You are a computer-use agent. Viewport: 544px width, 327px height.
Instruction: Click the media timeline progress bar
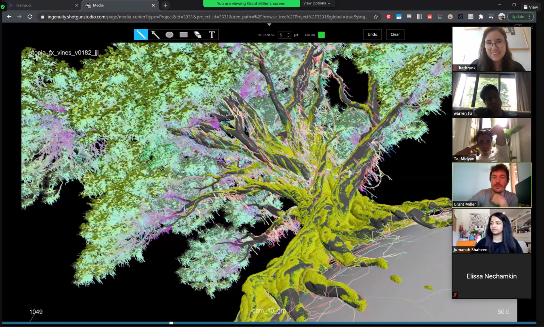pos(269,323)
